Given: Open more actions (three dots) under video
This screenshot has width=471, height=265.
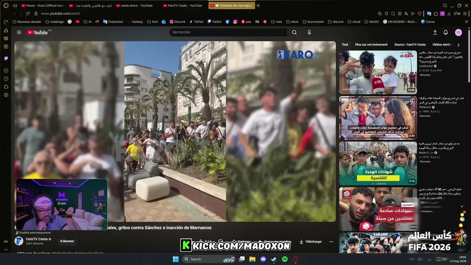Looking at the screenshot, I should coord(331,241).
